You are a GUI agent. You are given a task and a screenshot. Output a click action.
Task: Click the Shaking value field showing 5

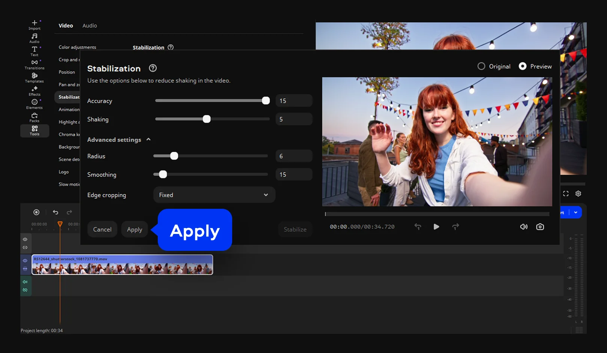pyautogui.click(x=294, y=119)
